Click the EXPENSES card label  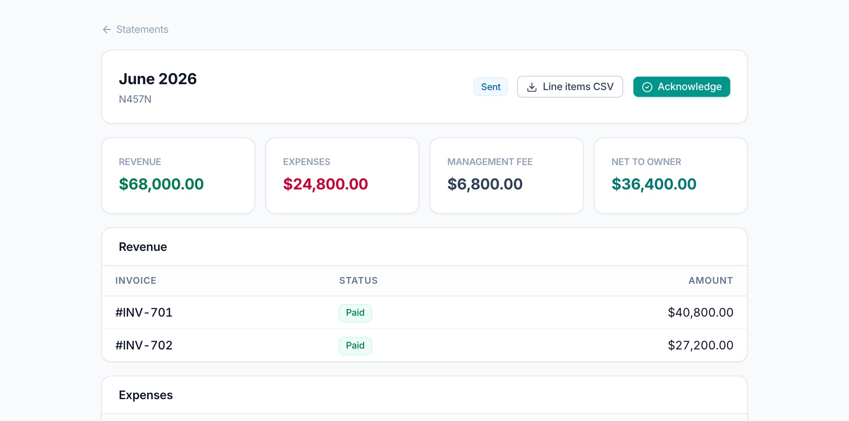(x=307, y=162)
